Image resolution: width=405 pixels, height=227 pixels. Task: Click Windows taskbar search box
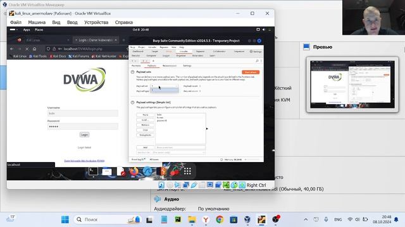coord(107,219)
